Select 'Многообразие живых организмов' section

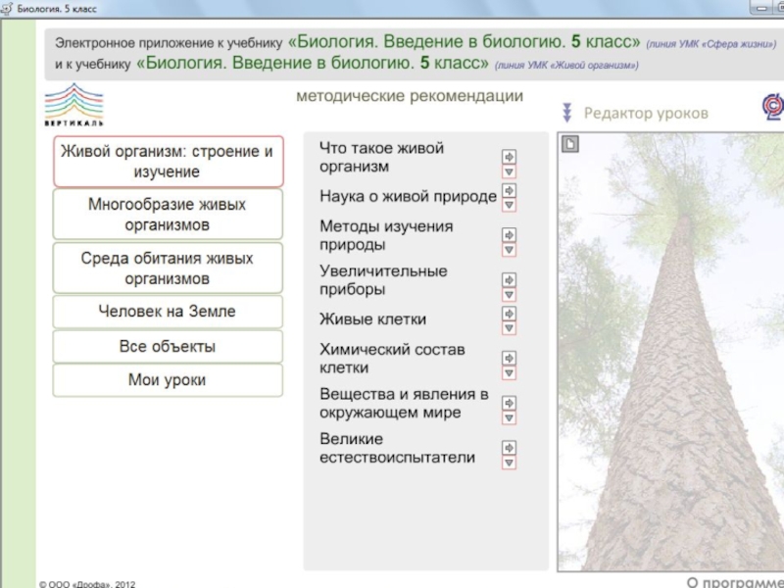[x=167, y=215]
